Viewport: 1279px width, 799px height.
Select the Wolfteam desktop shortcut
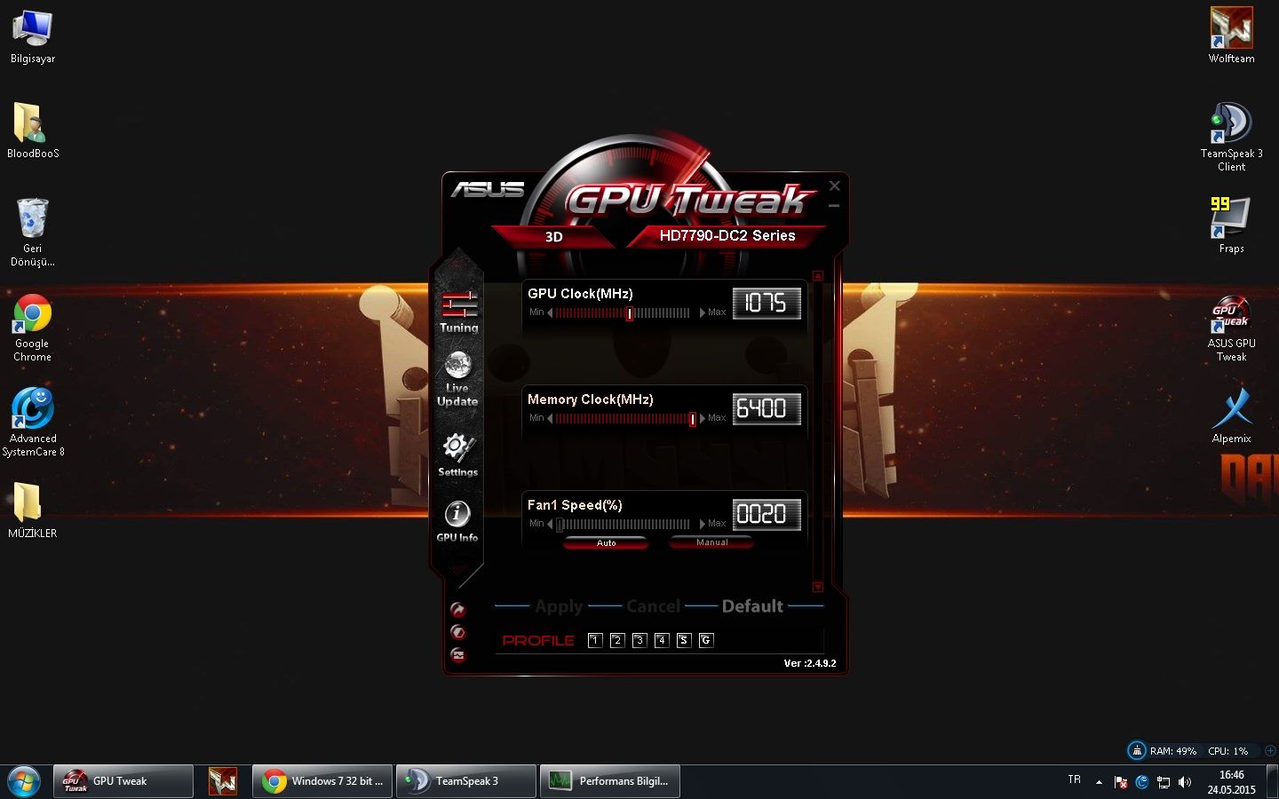pyautogui.click(x=1231, y=36)
